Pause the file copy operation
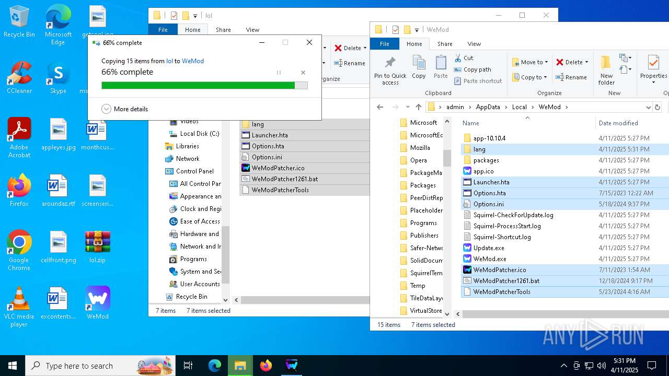 (279, 73)
